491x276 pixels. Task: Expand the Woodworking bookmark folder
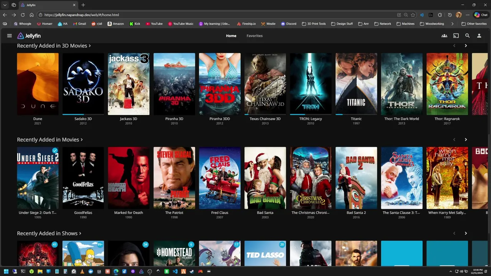(432, 24)
